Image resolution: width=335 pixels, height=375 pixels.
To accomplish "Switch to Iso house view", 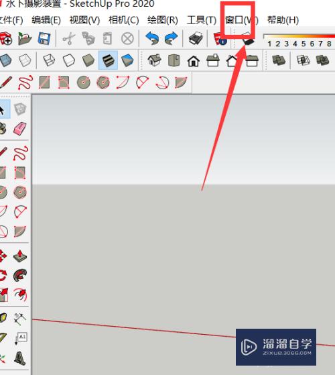I will coord(154,60).
